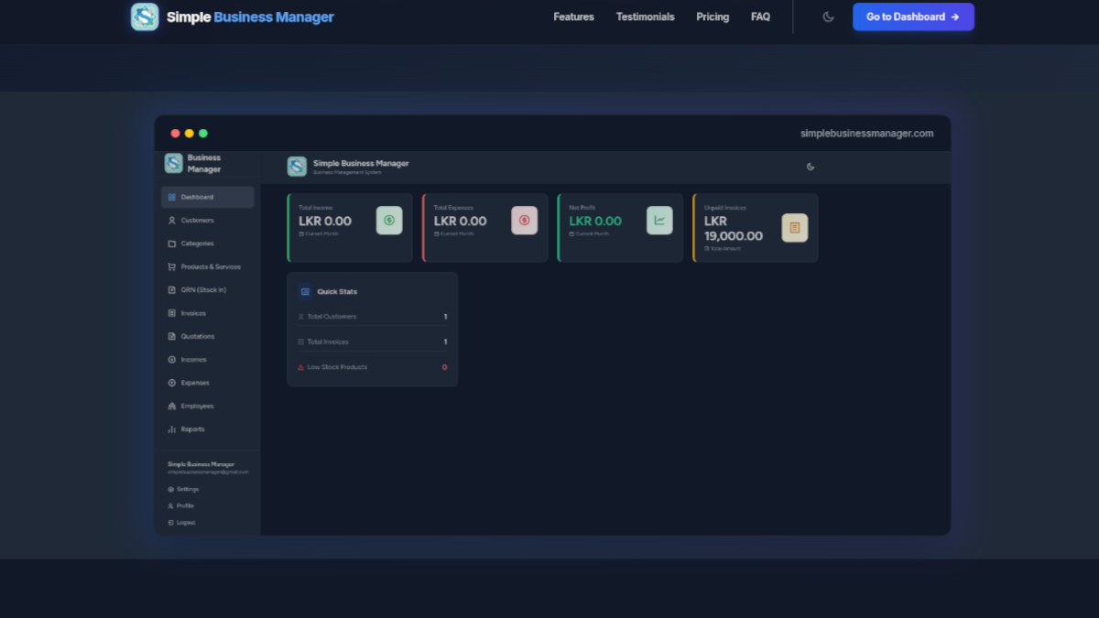Open the Testimonials menu item
Screen dimensions: 1099x618
point(645,16)
